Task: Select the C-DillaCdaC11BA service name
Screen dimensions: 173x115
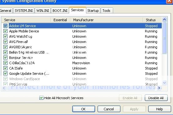Action: [22, 63]
